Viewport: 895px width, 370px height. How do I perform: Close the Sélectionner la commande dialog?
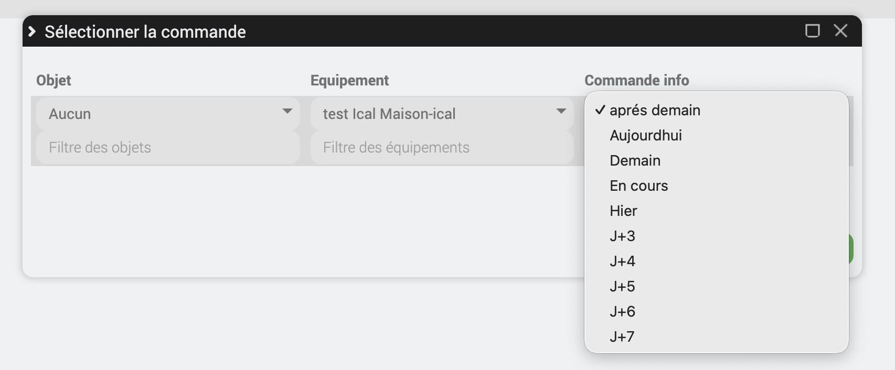(x=840, y=31)
